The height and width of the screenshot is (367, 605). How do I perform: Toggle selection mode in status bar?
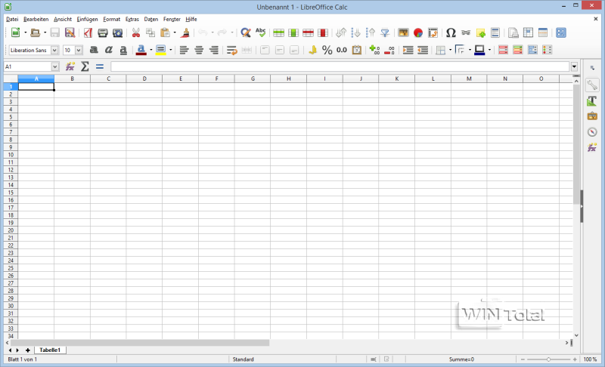(x=373, y=359)
